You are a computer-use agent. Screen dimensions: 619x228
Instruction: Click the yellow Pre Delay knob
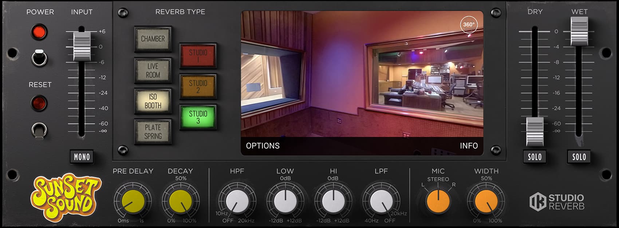coord(133,201)
